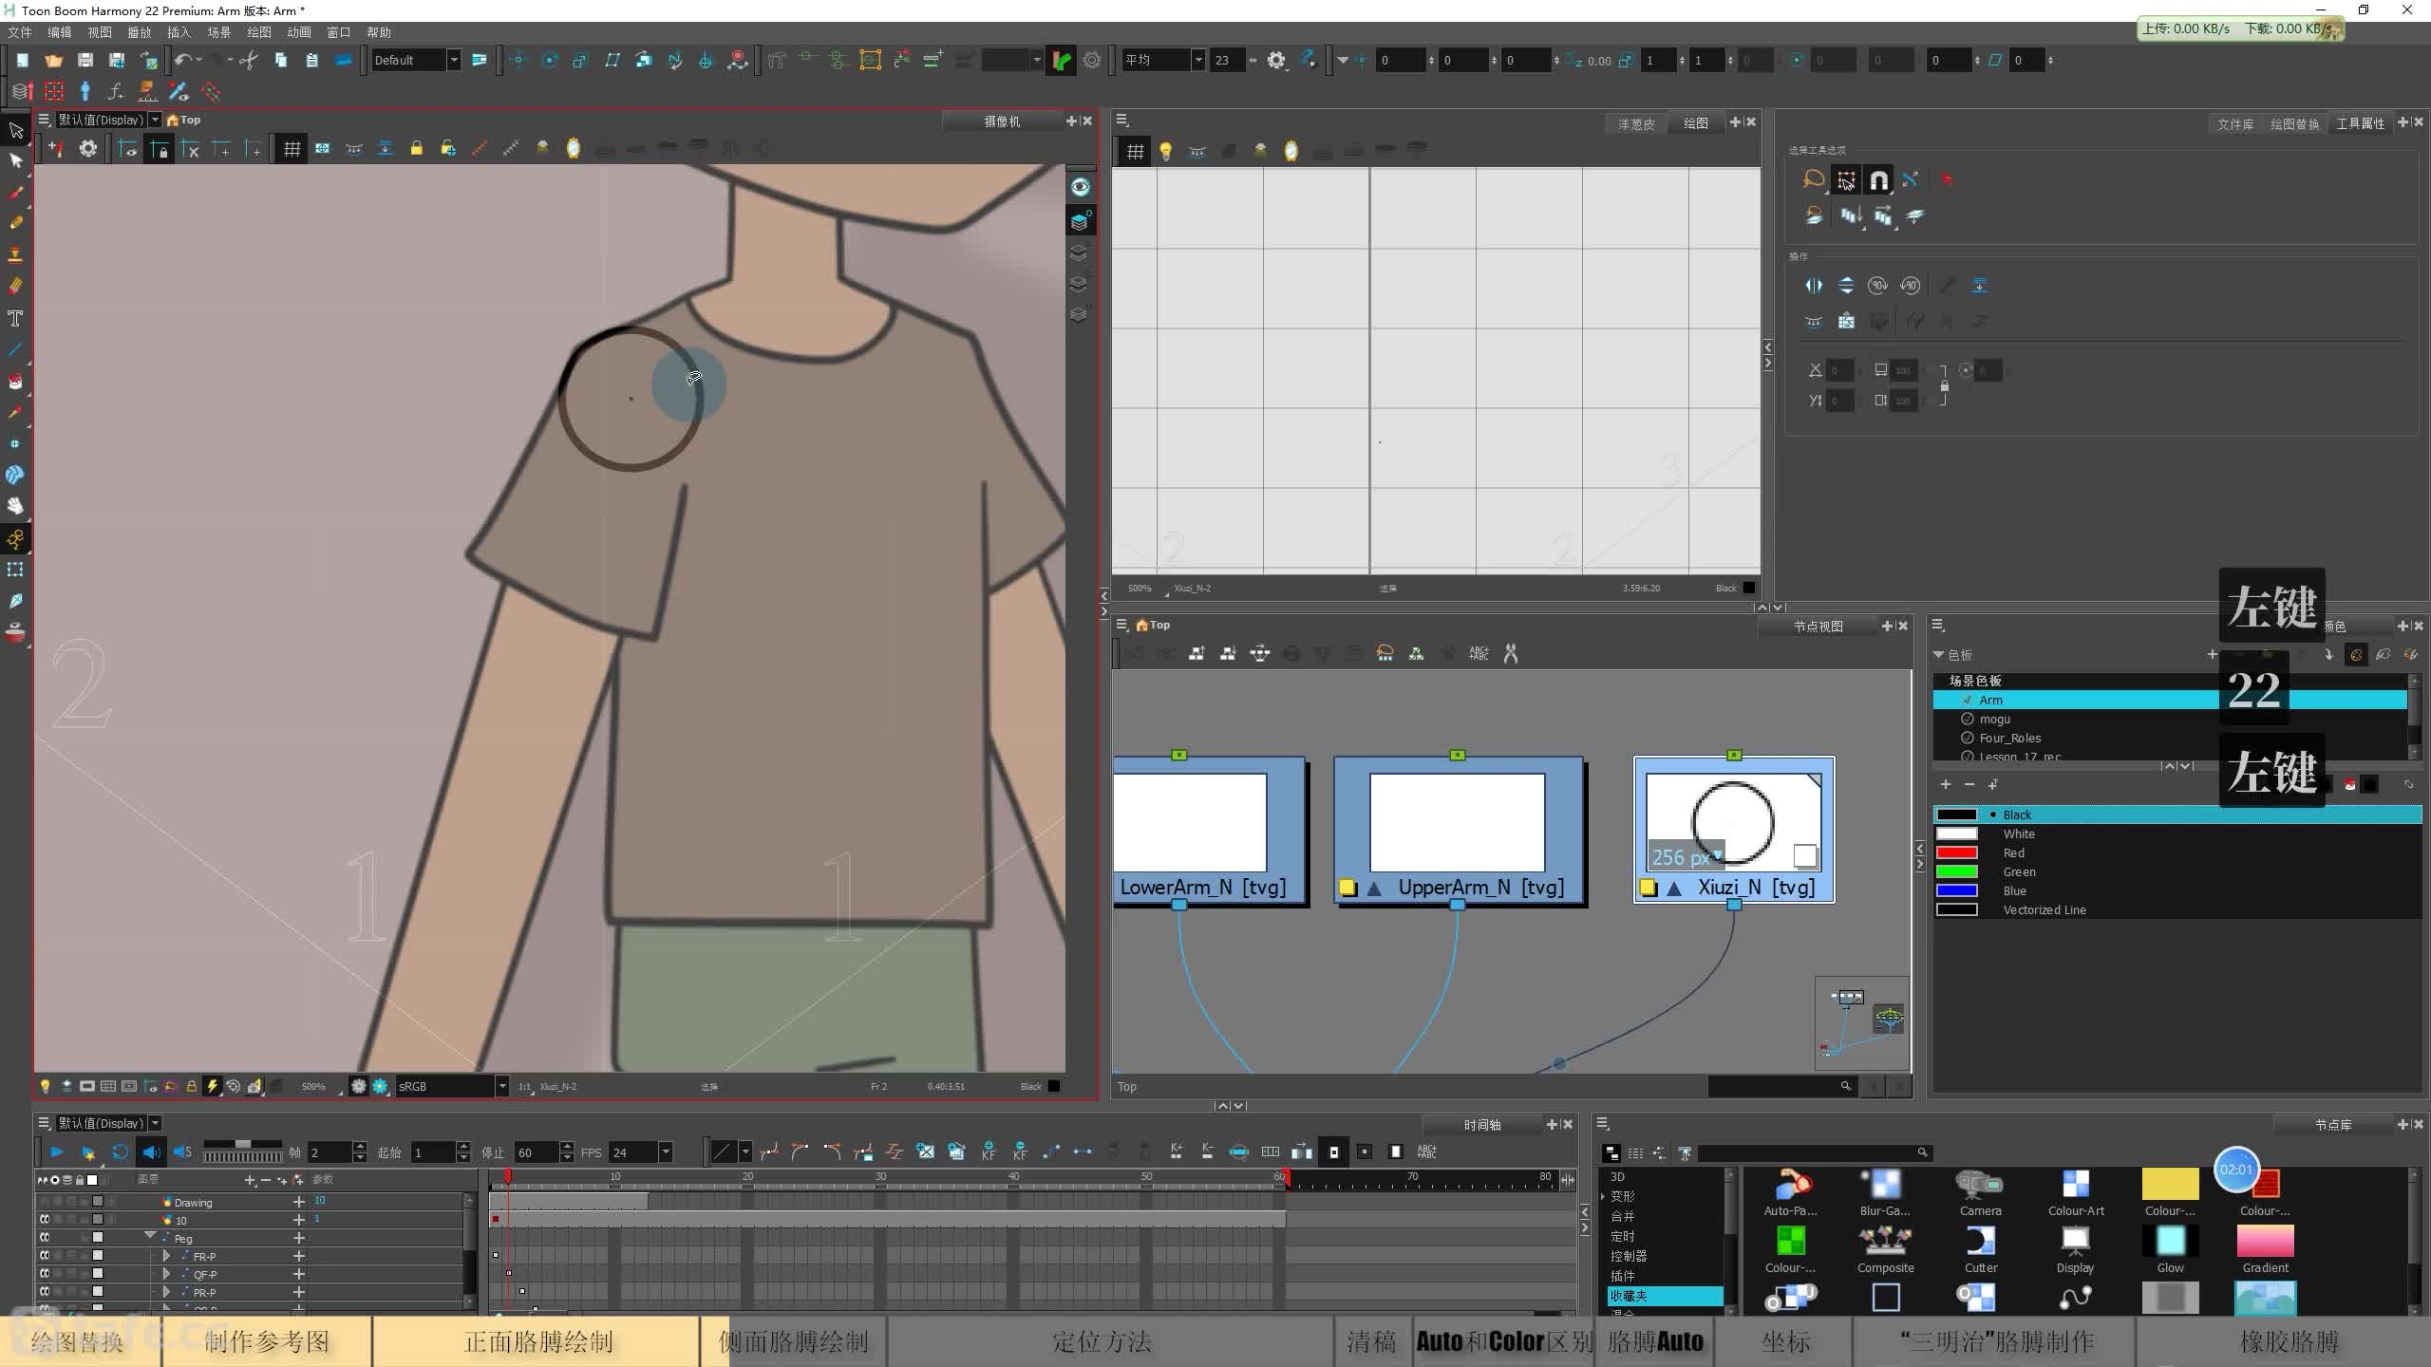The width and height of the screenshot is (2431, 1367).
Task: Switch to the 绘图替换 tab
Action: coord(2294,123)
